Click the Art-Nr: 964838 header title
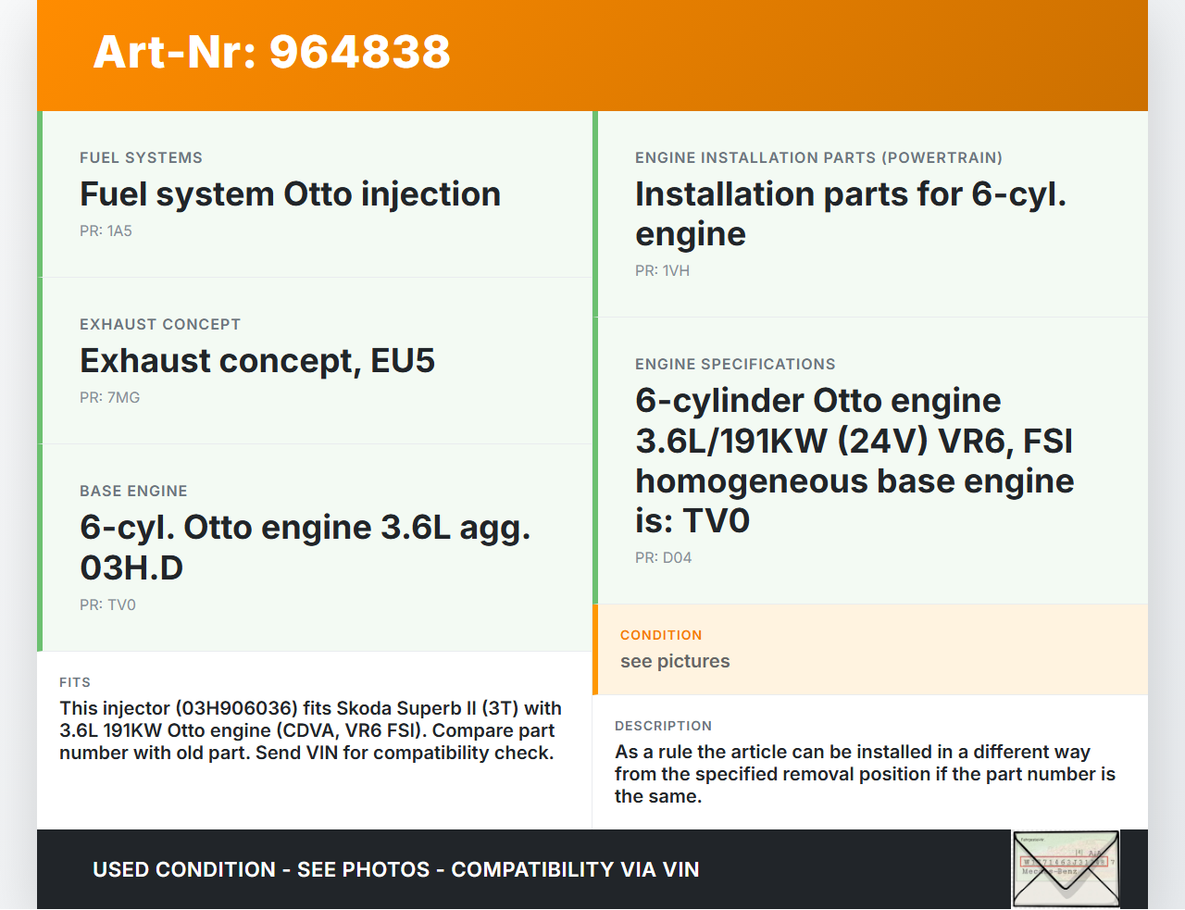The width and height of the screenshot is (1185, 910). (x=271, y=52)
